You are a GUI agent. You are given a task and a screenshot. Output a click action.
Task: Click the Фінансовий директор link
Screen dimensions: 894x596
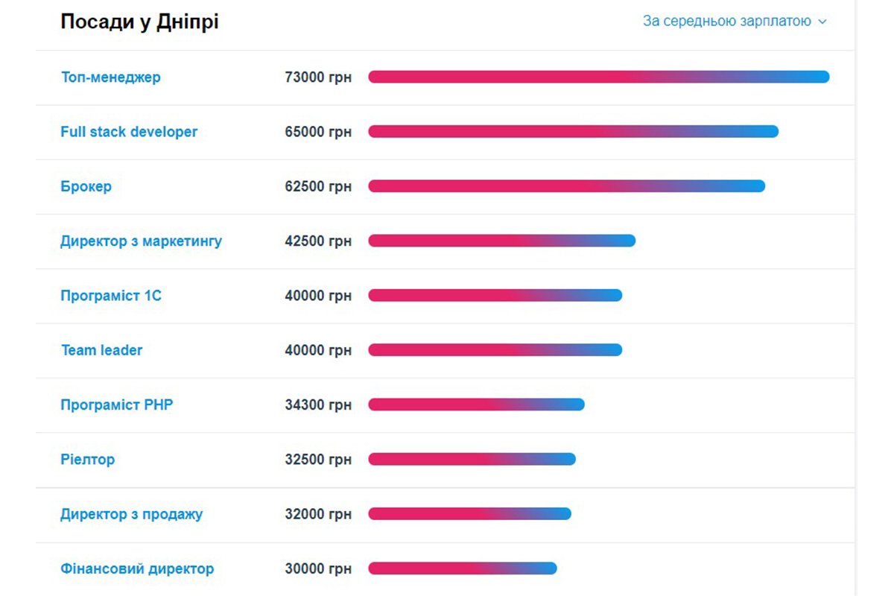point(137,569)
